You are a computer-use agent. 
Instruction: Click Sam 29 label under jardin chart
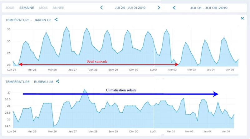[x=113, y=70]
